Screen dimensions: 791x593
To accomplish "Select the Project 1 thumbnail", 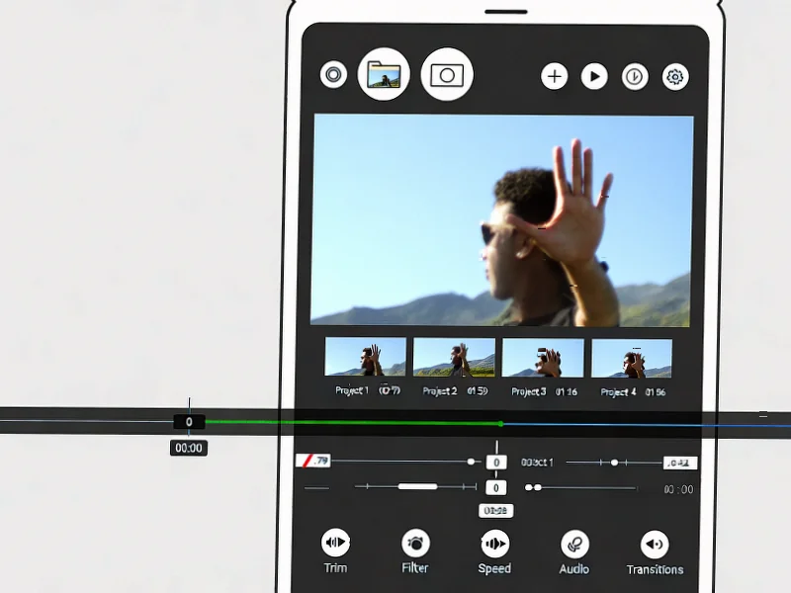I will [x=366, y=357].
